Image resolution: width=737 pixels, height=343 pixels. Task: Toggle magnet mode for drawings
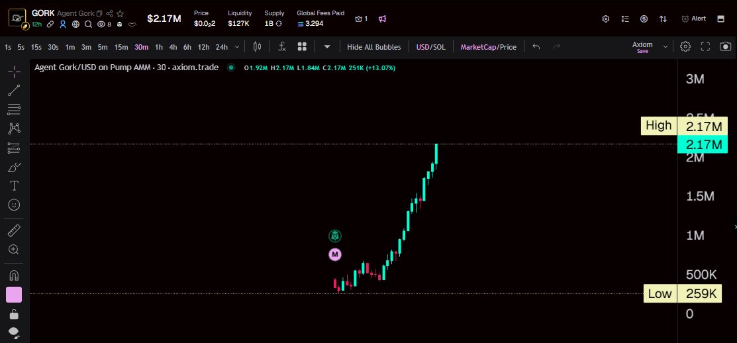pyautogui.click(x=14, y=275)
